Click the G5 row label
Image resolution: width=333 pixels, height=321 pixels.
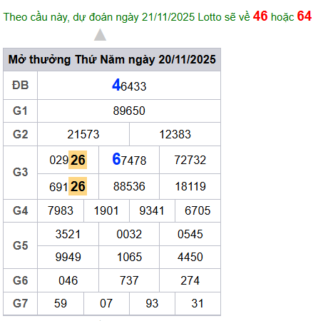click(20, 245)
